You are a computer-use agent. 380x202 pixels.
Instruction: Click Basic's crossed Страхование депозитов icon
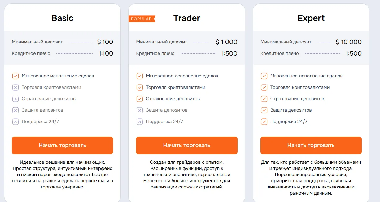(15, 99)
